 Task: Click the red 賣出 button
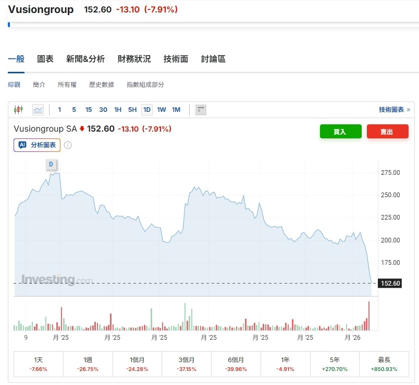tap(387, 132)
